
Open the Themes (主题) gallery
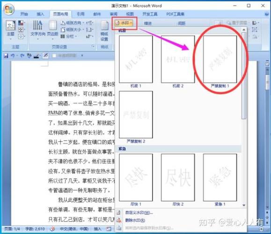pyautogui.click(x=11, y=30)
